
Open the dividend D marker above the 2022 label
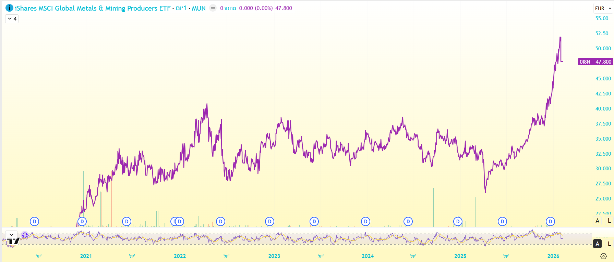(x=179, y=222)
